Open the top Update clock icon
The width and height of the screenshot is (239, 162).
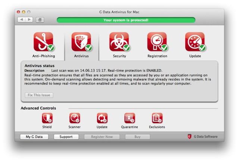(195, 42)
